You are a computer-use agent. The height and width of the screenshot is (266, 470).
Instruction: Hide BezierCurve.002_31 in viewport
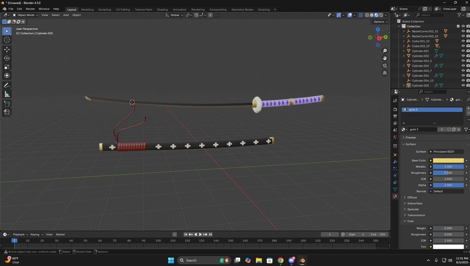[463, 31]
